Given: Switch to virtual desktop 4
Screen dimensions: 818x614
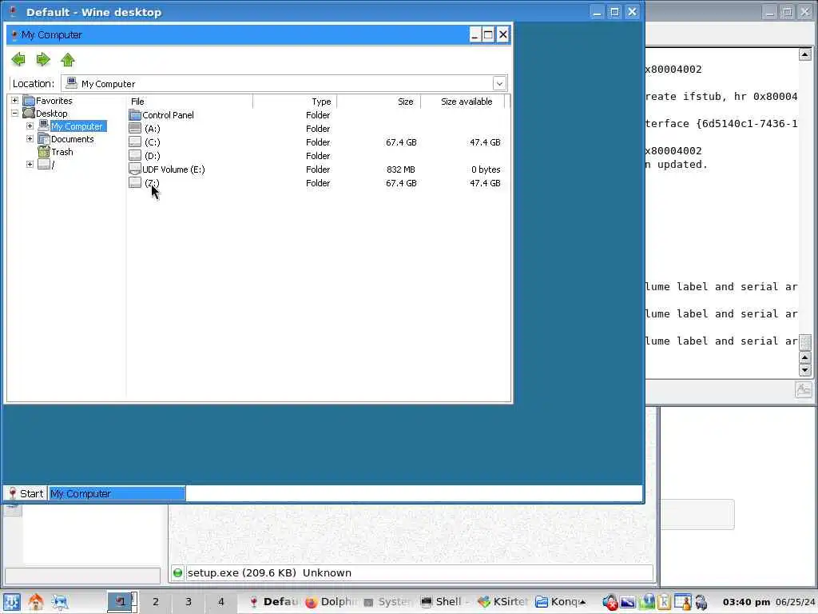Looking at the screenshot, I should (221, 602).
